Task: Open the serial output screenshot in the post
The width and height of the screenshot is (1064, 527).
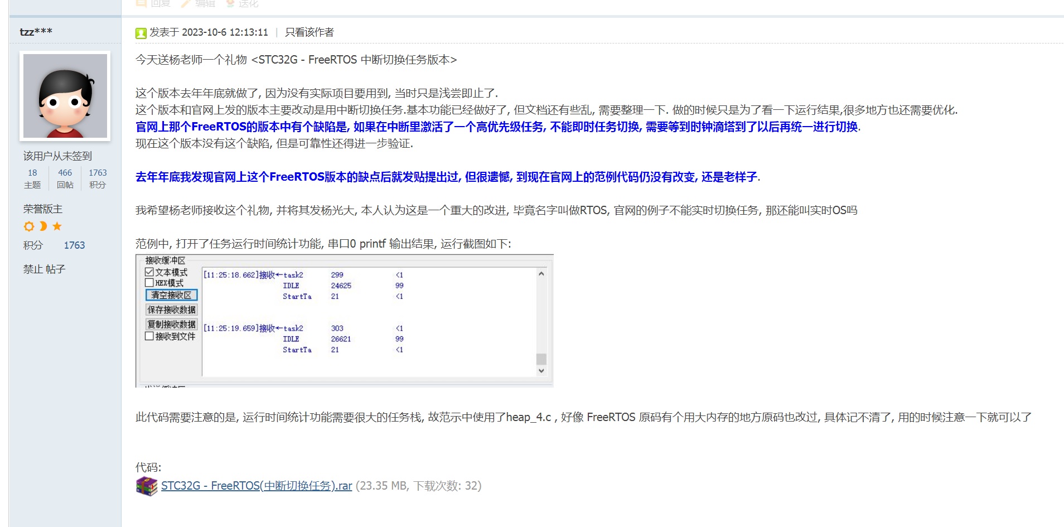Action: pos(344,321)
